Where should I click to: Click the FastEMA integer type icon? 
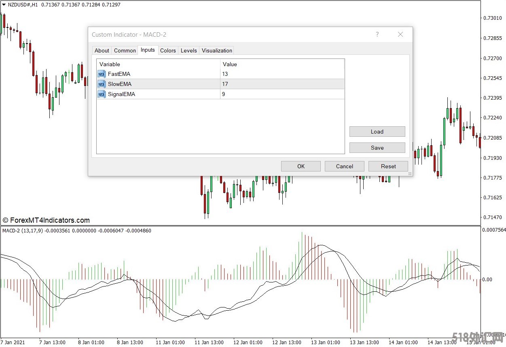[102, 74]
